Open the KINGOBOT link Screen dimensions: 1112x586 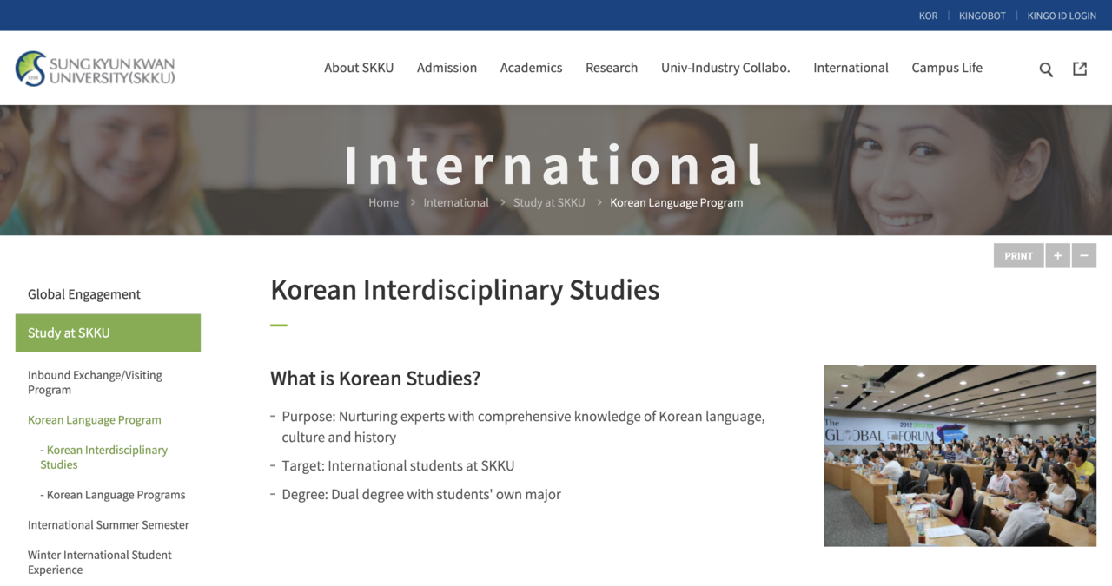[x=982, y=16]
